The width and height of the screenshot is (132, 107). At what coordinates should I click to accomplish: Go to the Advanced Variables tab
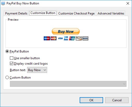pos(111,13)
